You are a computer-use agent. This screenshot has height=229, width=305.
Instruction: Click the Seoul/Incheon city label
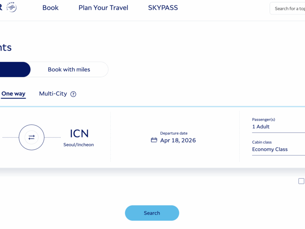click(79, 145)
